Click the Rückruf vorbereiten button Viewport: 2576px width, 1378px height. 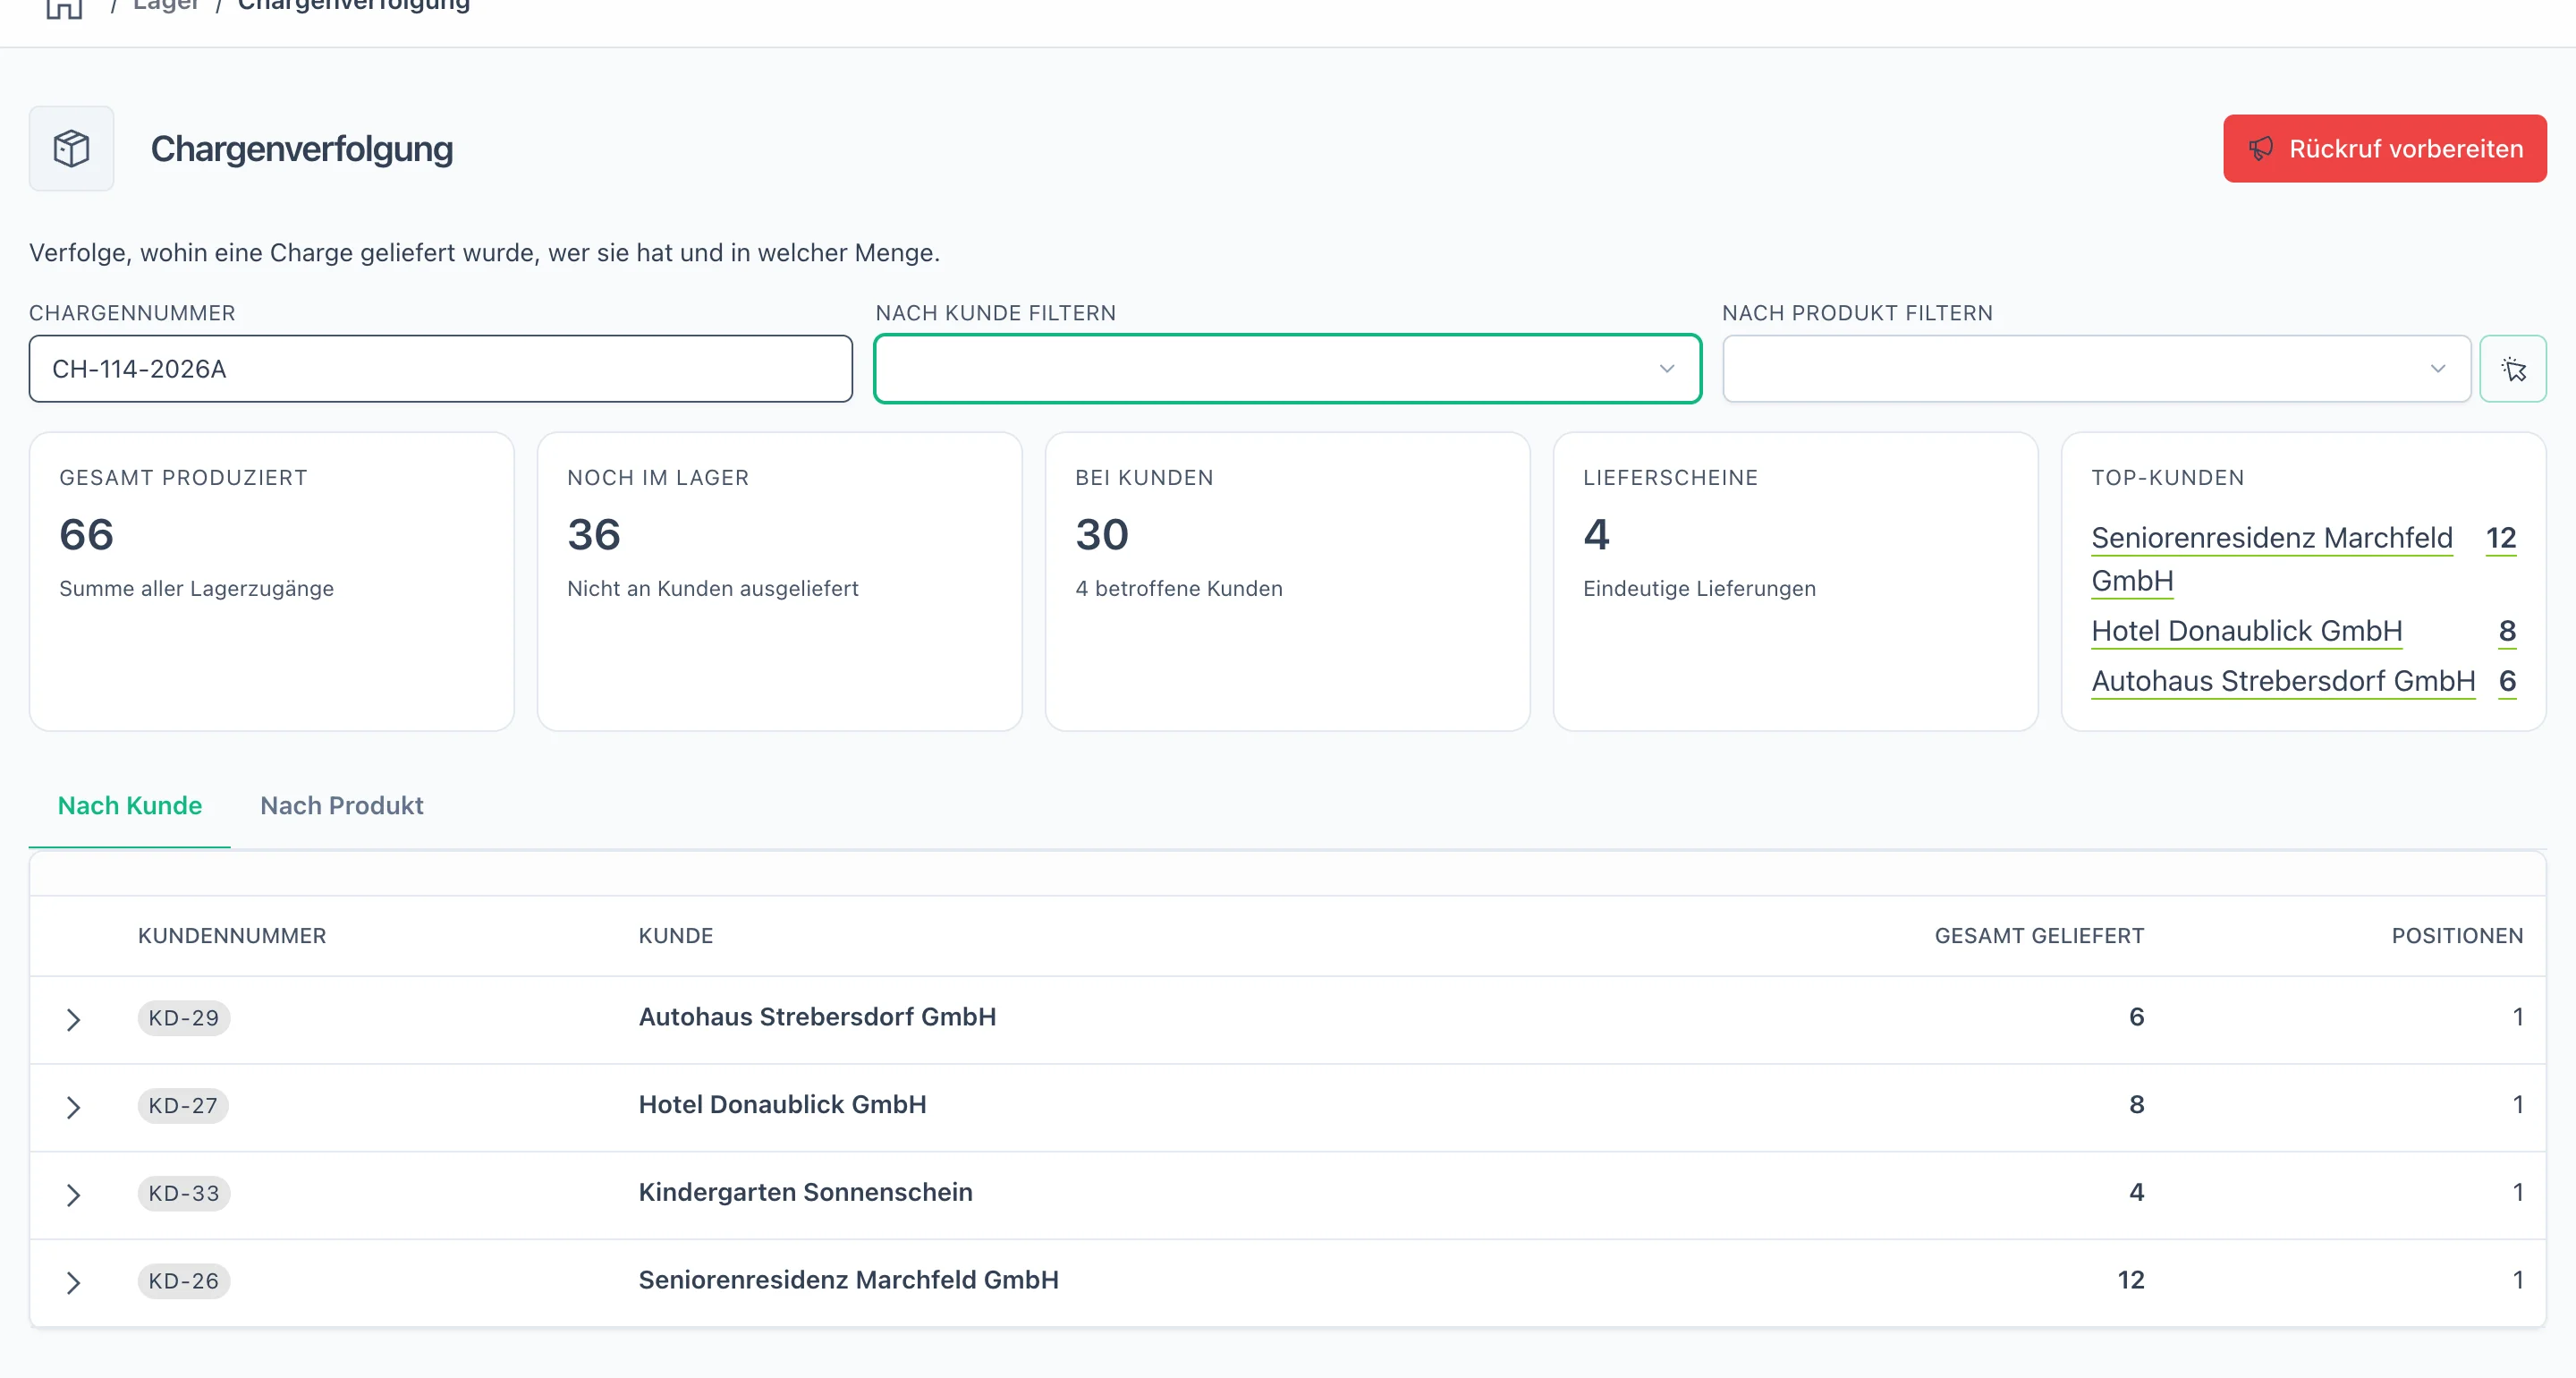tap(2384, 149)
